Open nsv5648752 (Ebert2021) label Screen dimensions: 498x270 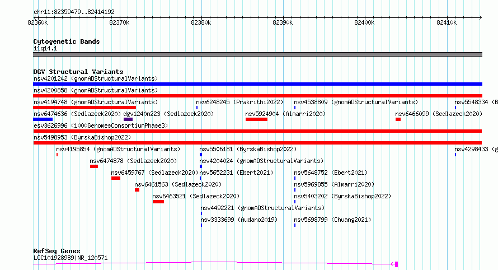coord(331,173)
